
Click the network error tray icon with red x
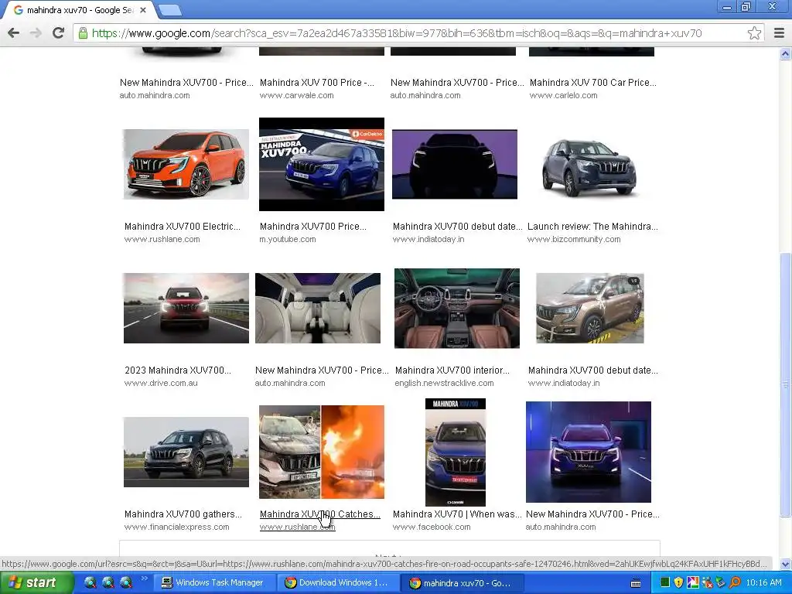[x=707, y=582]
